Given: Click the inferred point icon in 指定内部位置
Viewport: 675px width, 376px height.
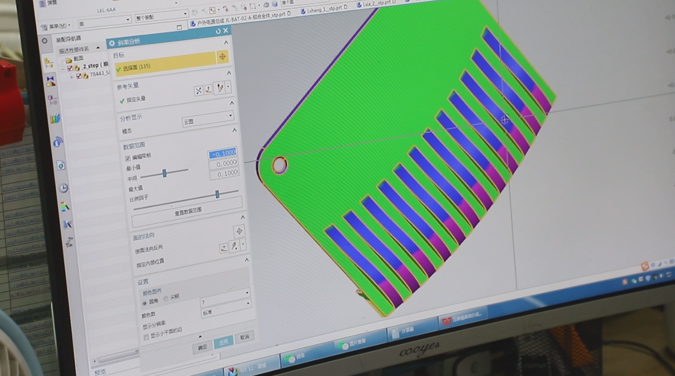Looking at the screenshot, I should [234, 246].
